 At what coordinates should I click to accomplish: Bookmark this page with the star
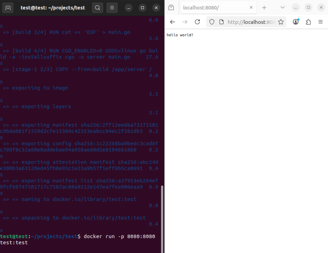coord(281,22)
